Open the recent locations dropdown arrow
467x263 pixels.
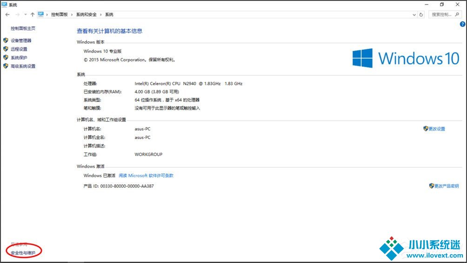(26, 14)
